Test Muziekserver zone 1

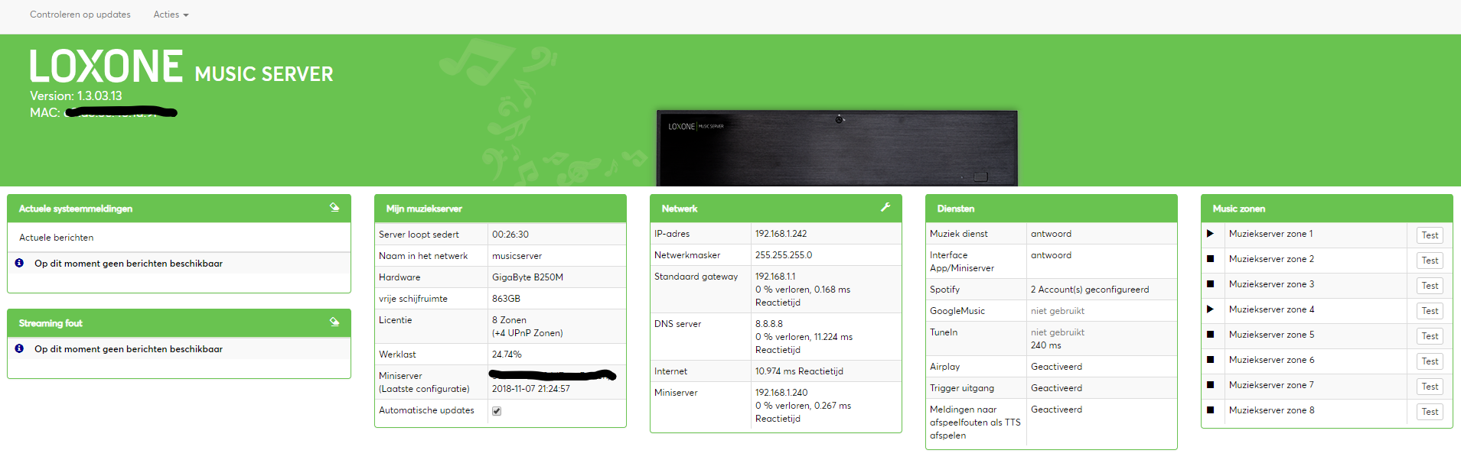[x=1430, y=235]
